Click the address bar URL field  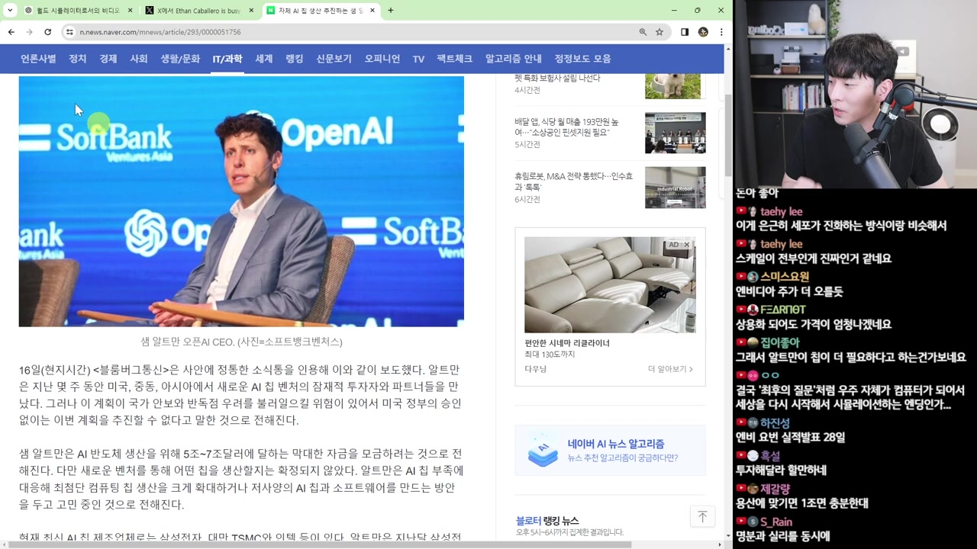tap(351, 32)
